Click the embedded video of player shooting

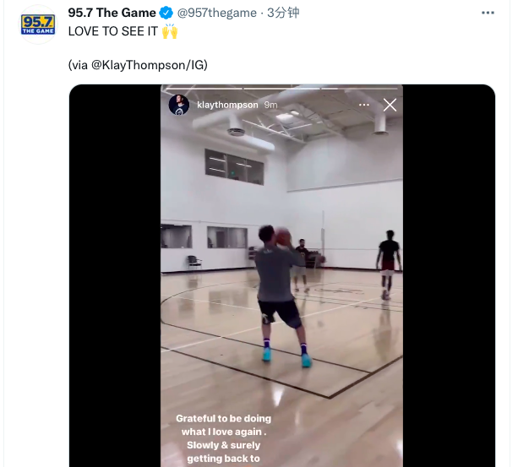[x=281, y=275]
